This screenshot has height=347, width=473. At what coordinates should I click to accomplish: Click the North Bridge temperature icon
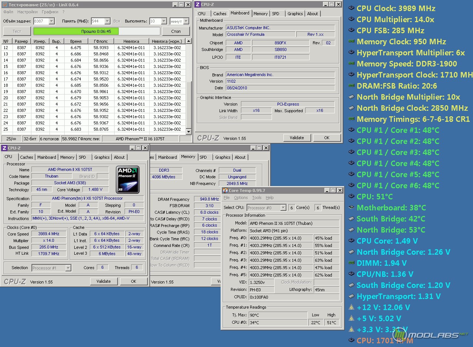pos(352,230)
